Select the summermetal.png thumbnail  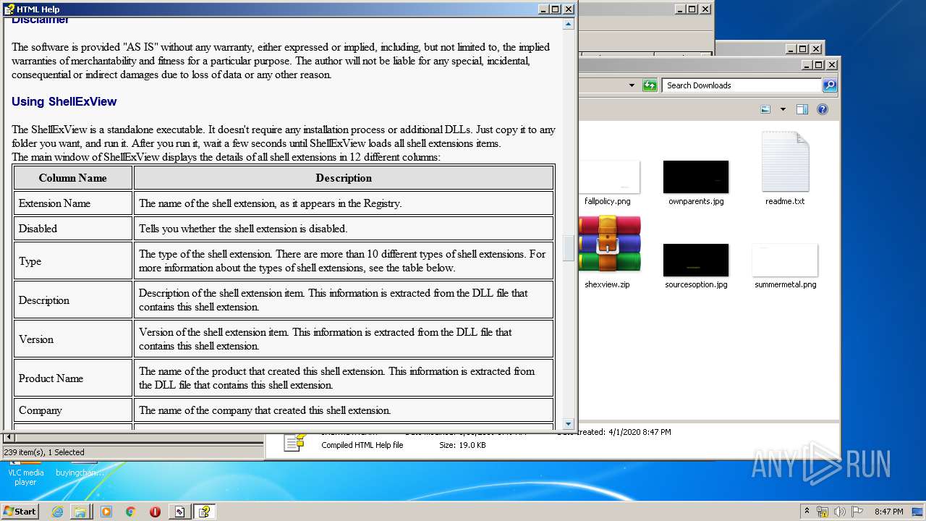pyautogui.click(x=785, y=260)
